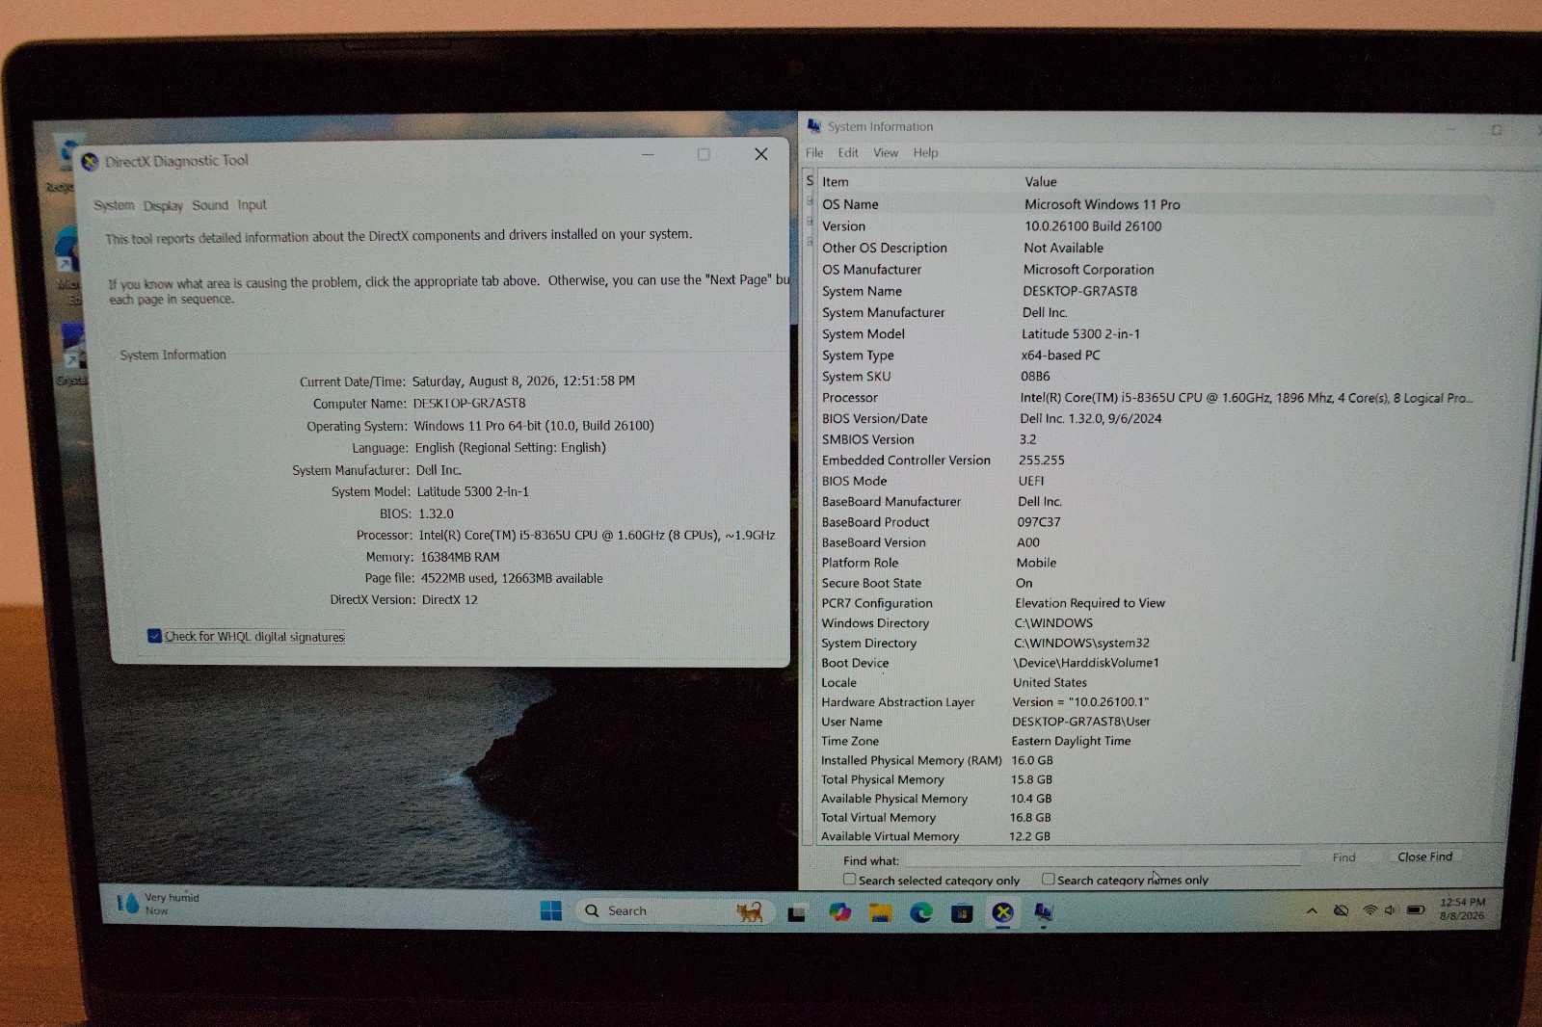Maximize the System Information window
This screenshot has height=1027, width=1542.
pos(1497,129)
